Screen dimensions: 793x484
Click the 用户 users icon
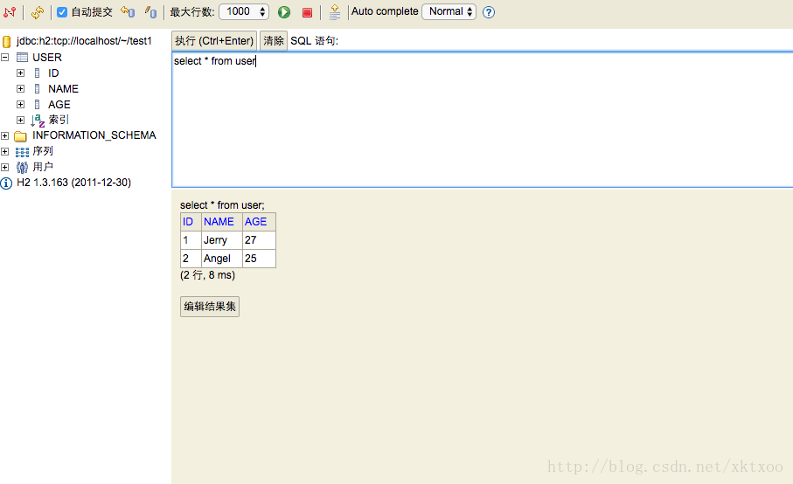pos(22,167)
